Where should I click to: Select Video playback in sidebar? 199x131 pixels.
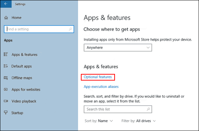(x=24, y=101)
